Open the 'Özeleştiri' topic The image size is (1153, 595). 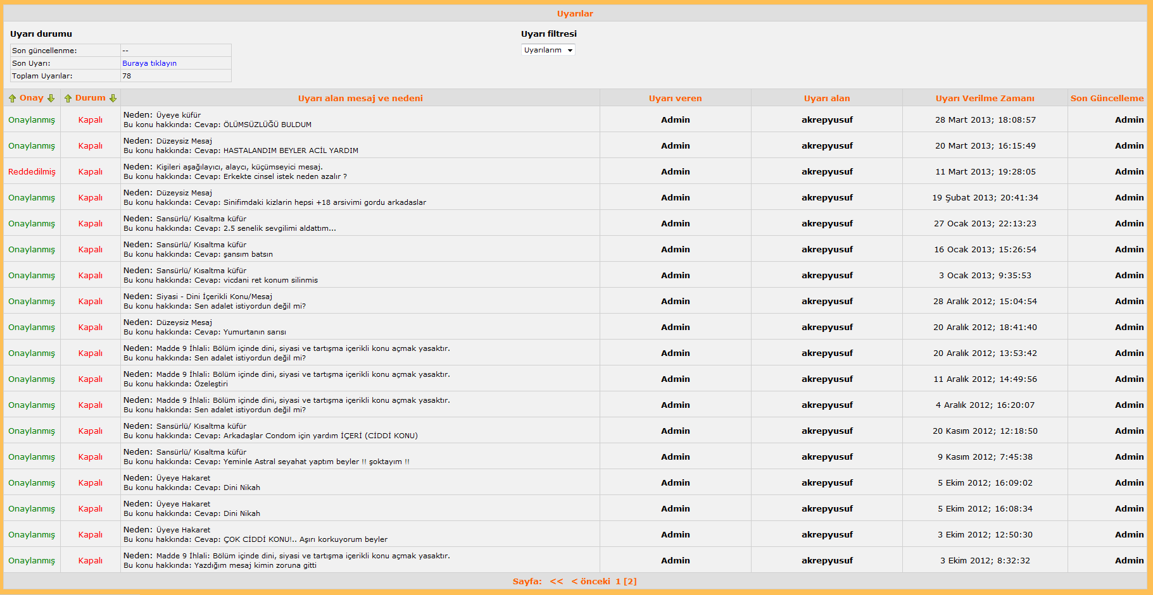coord(211,384)
